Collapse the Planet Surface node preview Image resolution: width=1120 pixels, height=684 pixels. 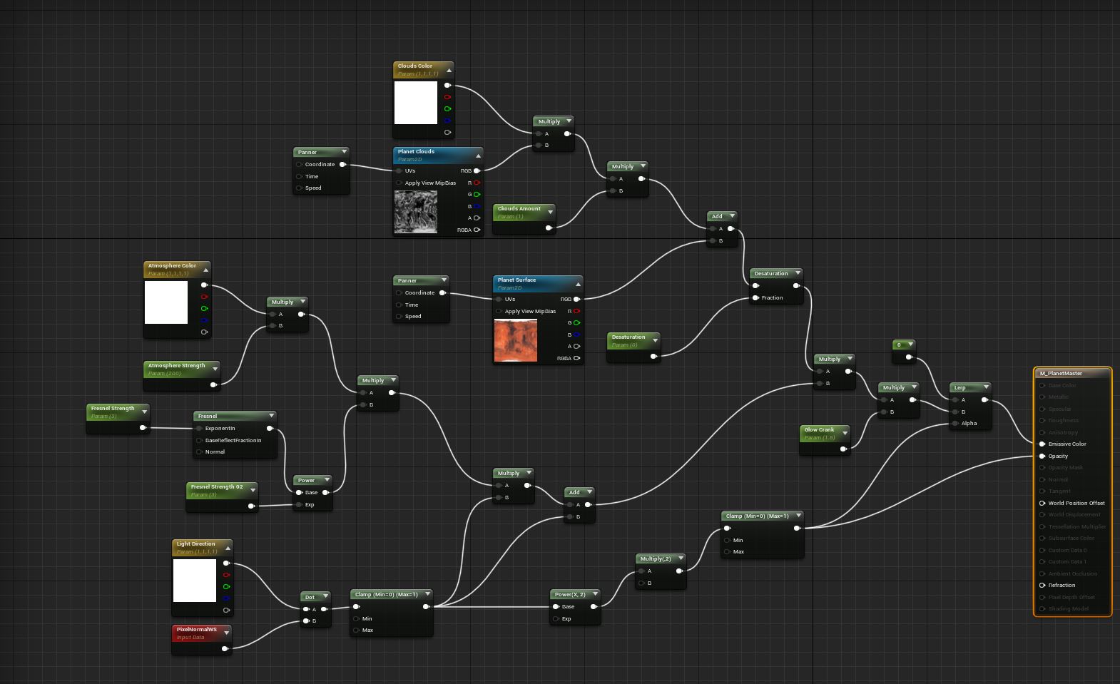(x=578, y=284)
